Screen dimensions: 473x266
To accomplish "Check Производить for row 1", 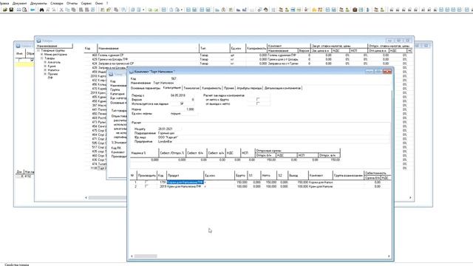I will click(x=146, y=183).
